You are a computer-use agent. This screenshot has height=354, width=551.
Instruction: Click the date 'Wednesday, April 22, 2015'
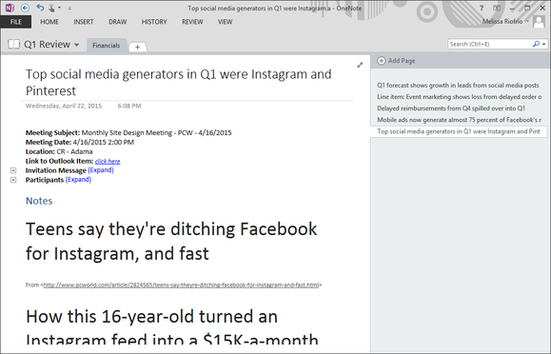(x=64, y=106)
